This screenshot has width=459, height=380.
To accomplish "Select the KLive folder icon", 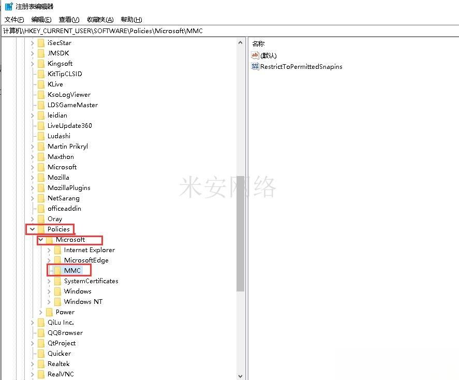I will coord(41,84).
